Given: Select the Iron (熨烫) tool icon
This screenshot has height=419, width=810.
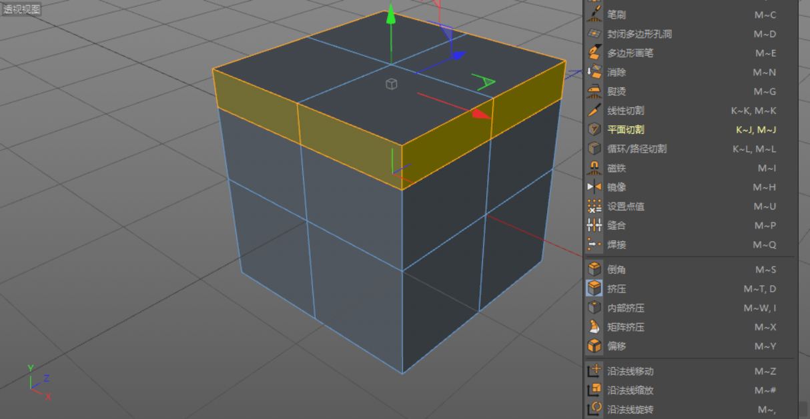Looking at the screenshot, I should tap(594, 91).
